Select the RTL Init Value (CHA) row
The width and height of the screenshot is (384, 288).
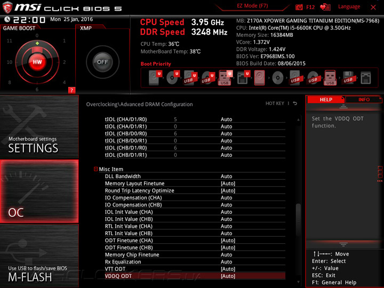(x=195, y=226)
